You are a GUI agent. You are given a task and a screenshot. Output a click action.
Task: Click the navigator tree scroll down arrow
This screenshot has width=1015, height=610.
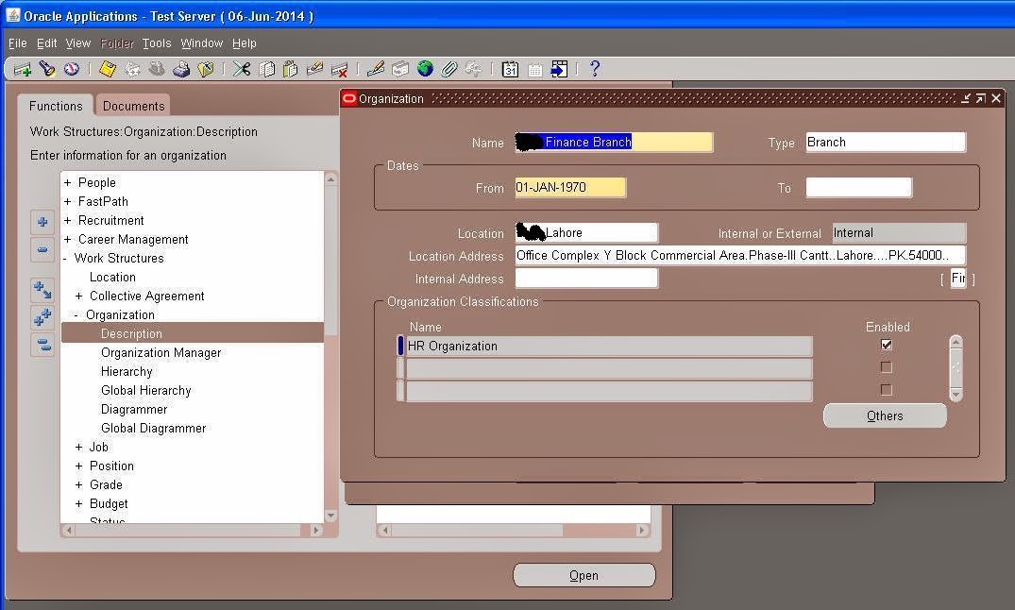tap(330, 517)
